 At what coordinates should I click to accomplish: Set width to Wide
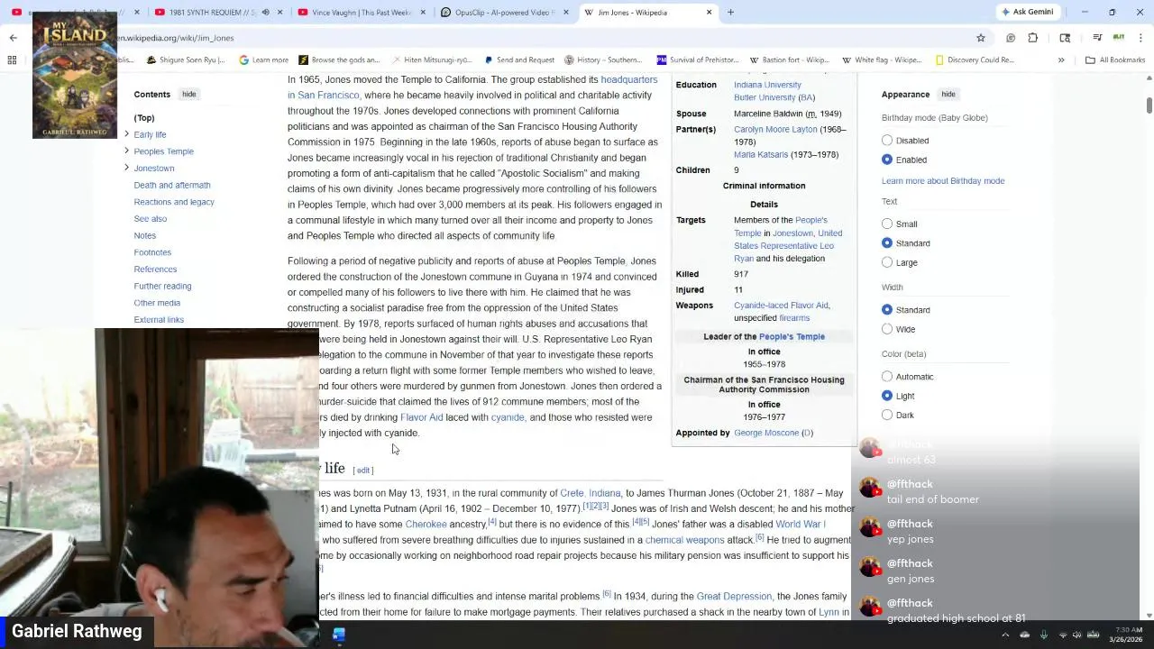click(x=887, y=329)
